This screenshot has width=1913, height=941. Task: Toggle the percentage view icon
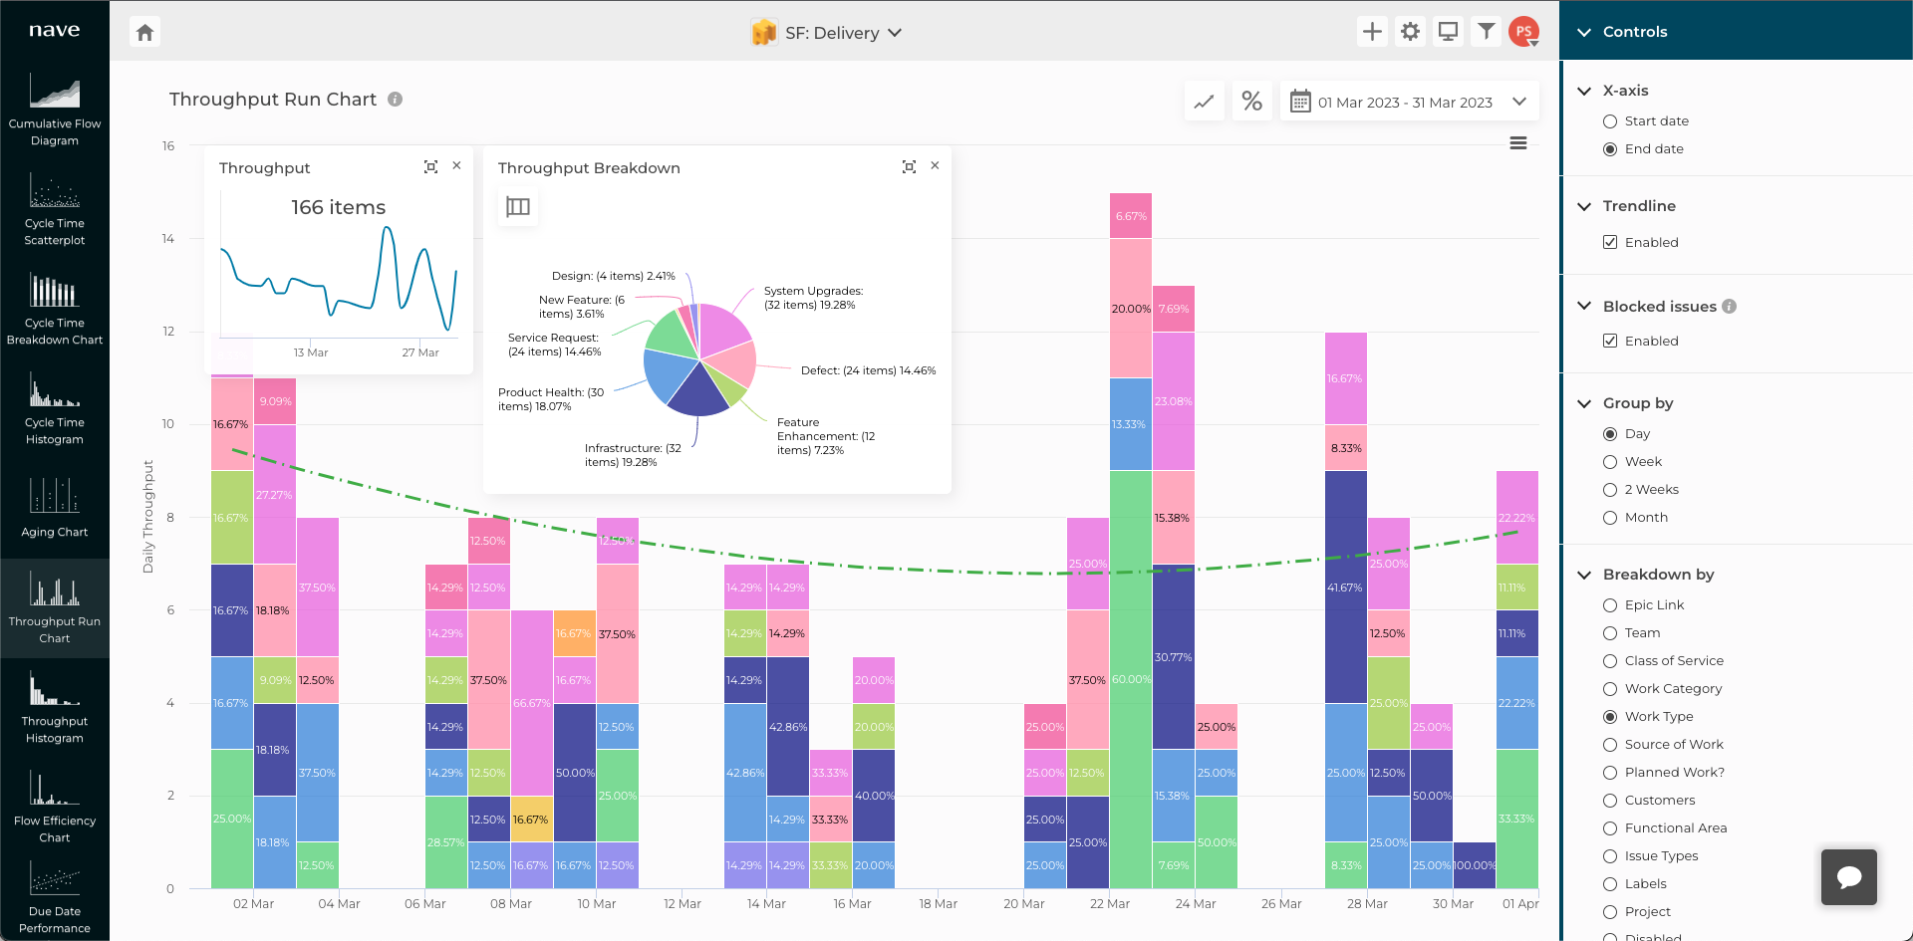coord(1251,102)
